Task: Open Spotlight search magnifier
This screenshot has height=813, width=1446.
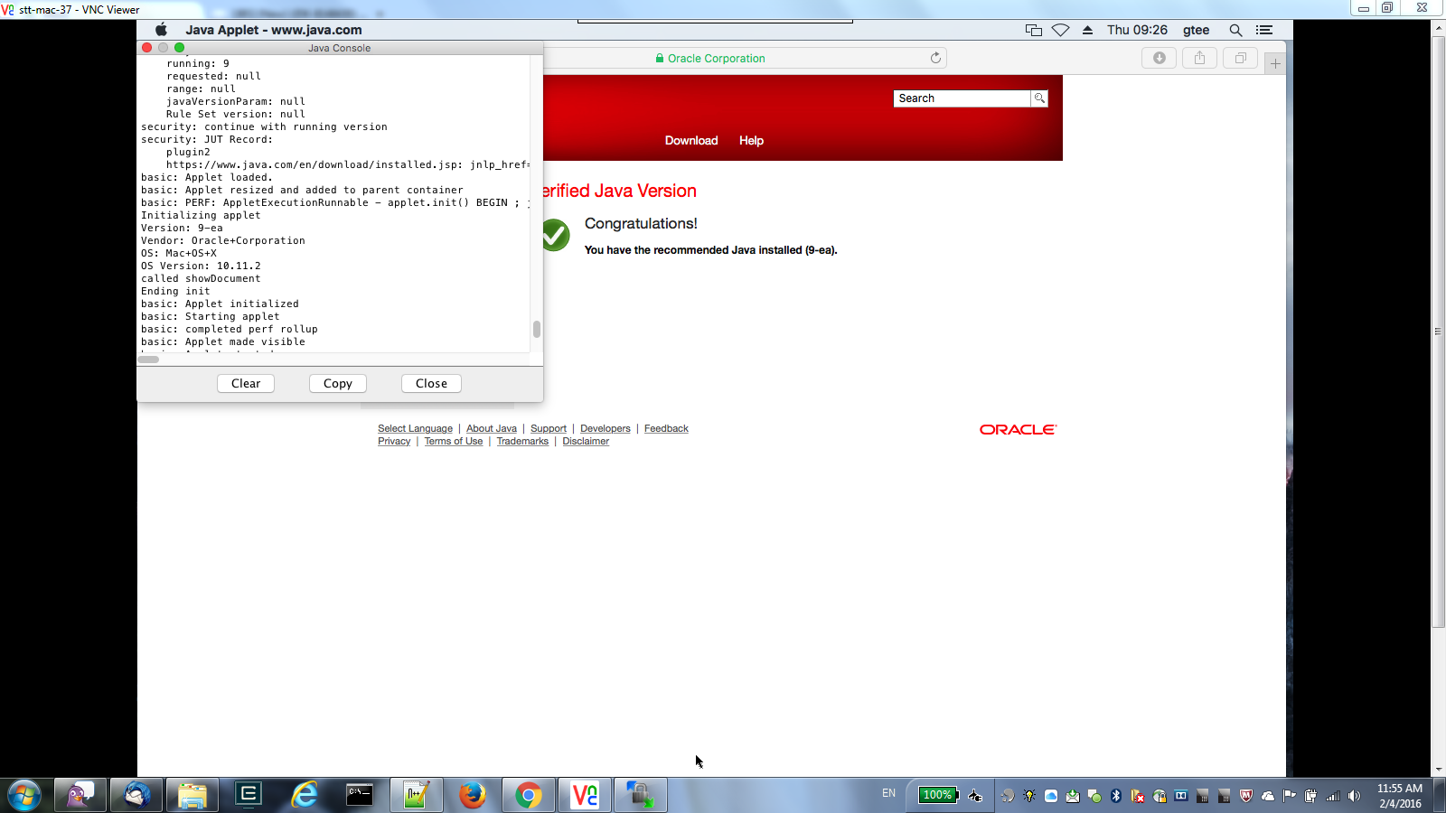Action: [x=1235, y=30]
